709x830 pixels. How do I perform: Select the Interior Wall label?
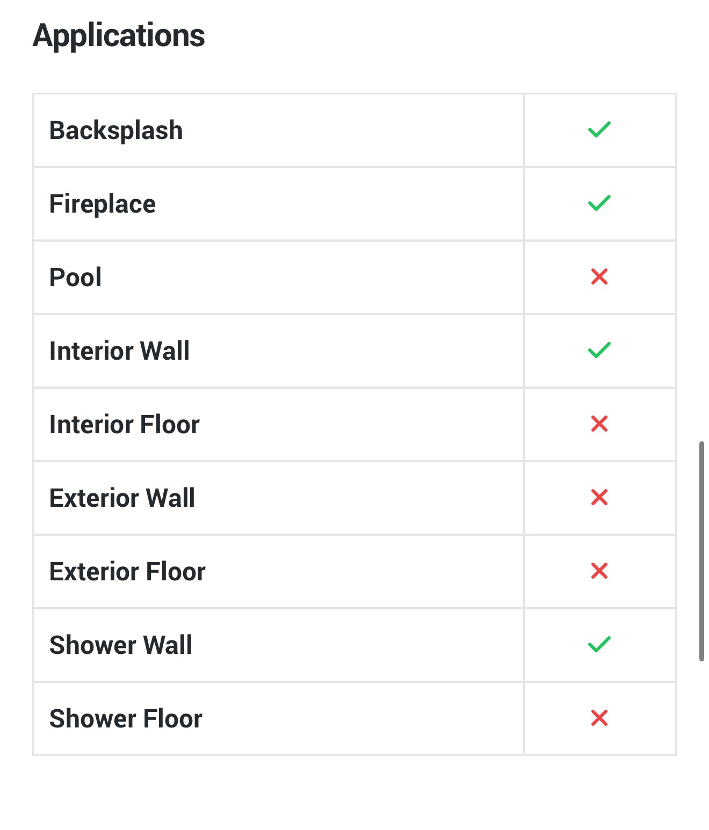pyautogui.click(x=119, y=351)
